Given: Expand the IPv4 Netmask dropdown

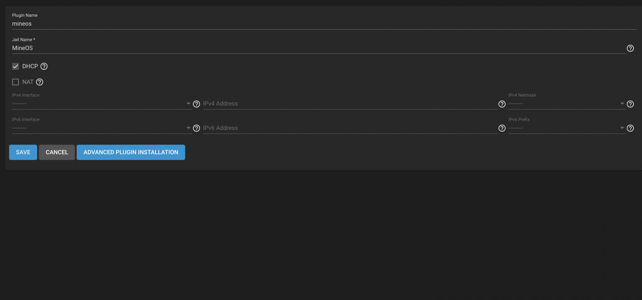Looking at the screenshot, I should click(567, 104).
